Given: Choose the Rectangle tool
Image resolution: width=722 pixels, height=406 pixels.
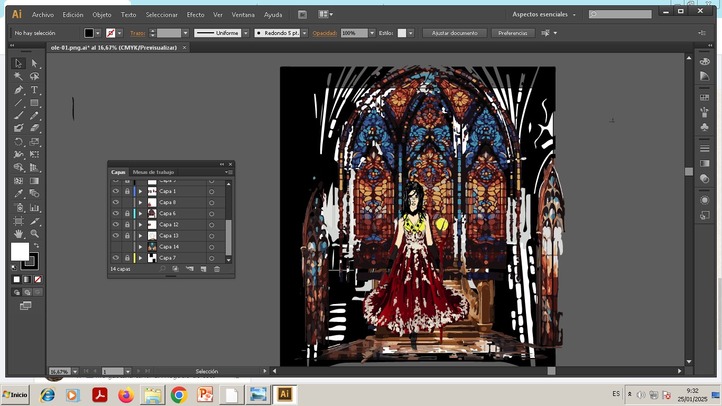Looking at the screenshot, I should click(x=34, y=103).
